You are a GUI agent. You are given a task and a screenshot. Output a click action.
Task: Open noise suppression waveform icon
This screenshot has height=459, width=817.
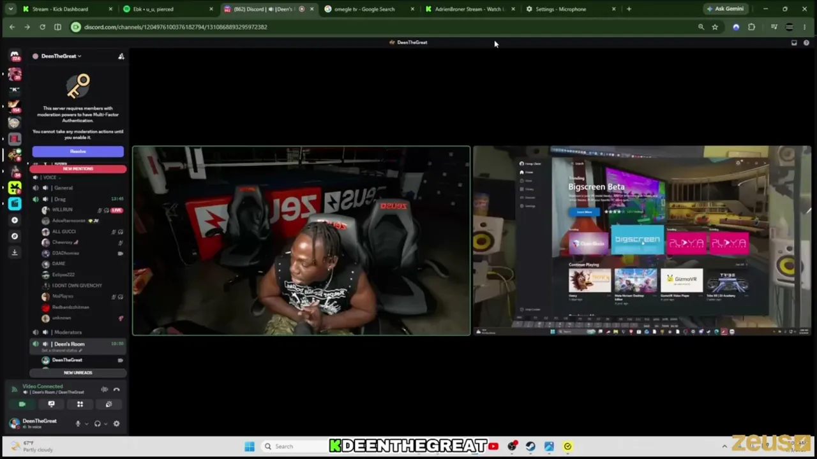tap(104, 389)
